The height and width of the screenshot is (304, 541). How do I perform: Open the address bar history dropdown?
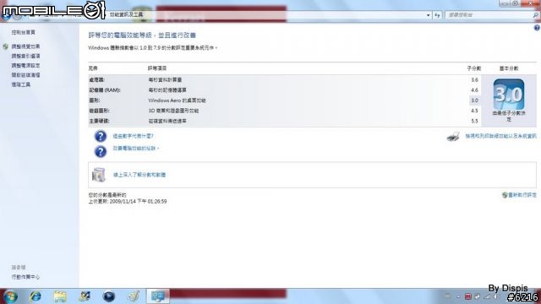[x=429, y=15]
